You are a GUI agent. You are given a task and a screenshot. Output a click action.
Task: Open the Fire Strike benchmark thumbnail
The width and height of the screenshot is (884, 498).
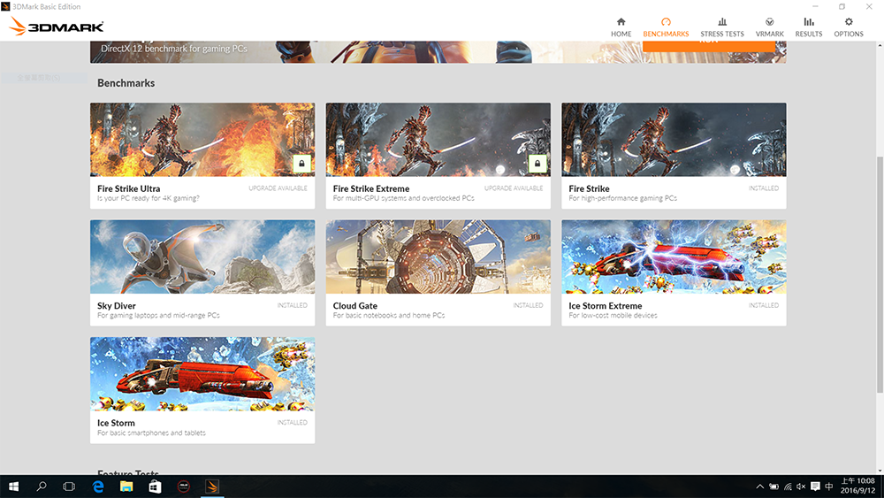click(674, 140)
